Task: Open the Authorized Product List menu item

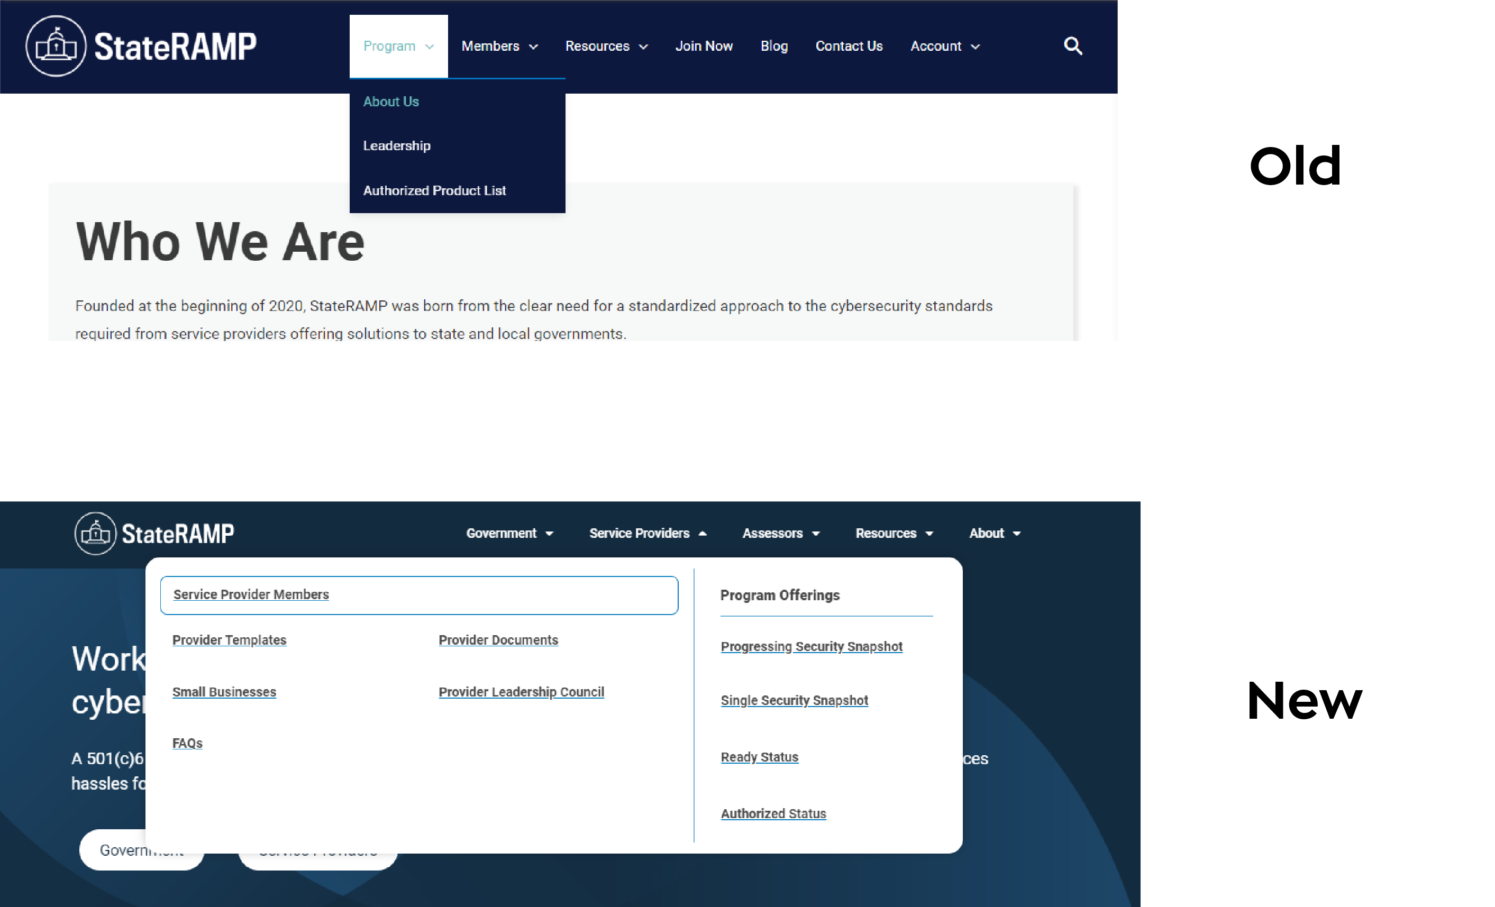Action: 434,190
